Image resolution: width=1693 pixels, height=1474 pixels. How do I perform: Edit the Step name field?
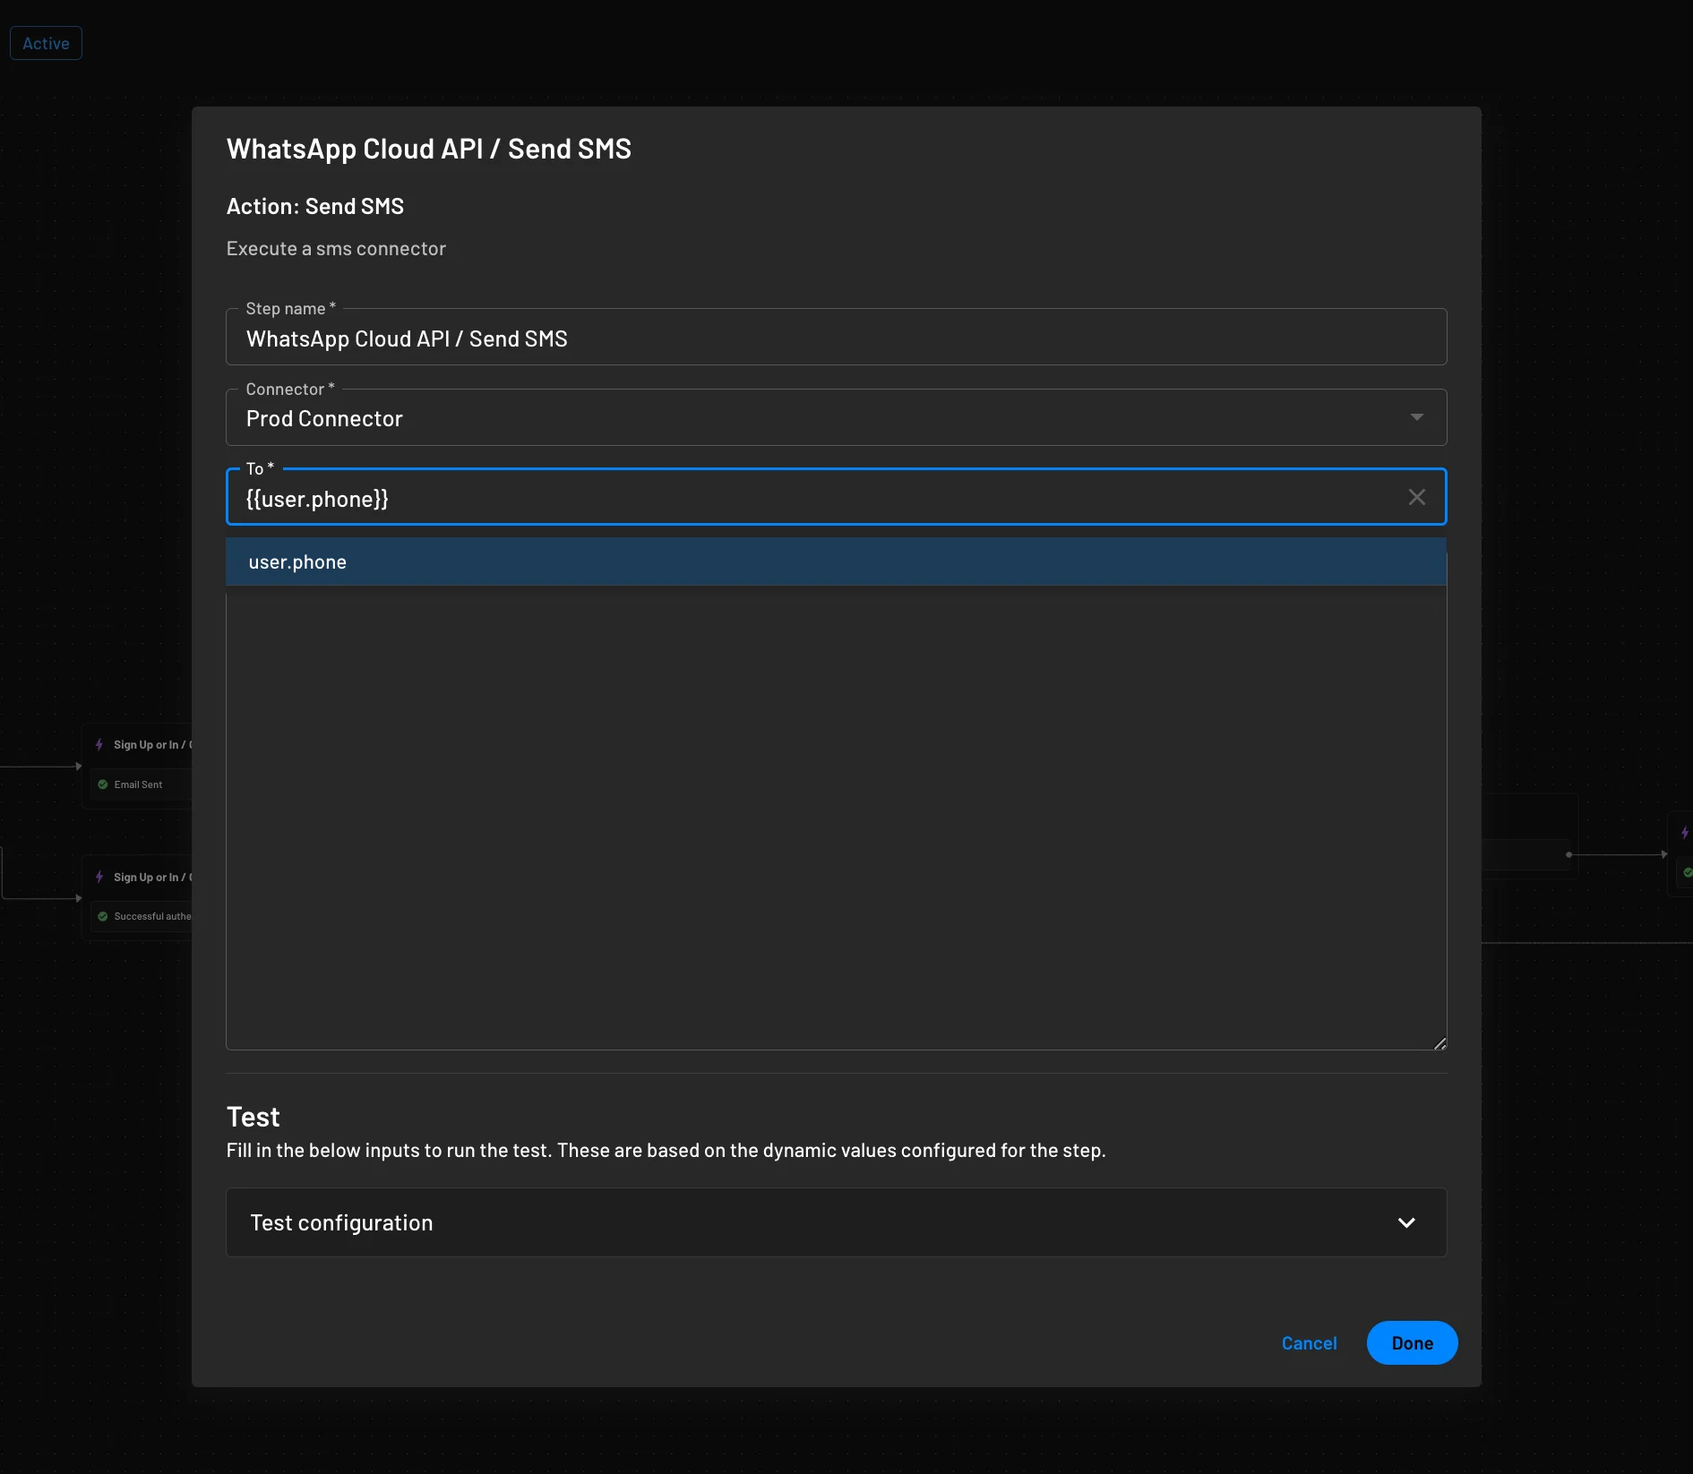[x=836, y=339]
